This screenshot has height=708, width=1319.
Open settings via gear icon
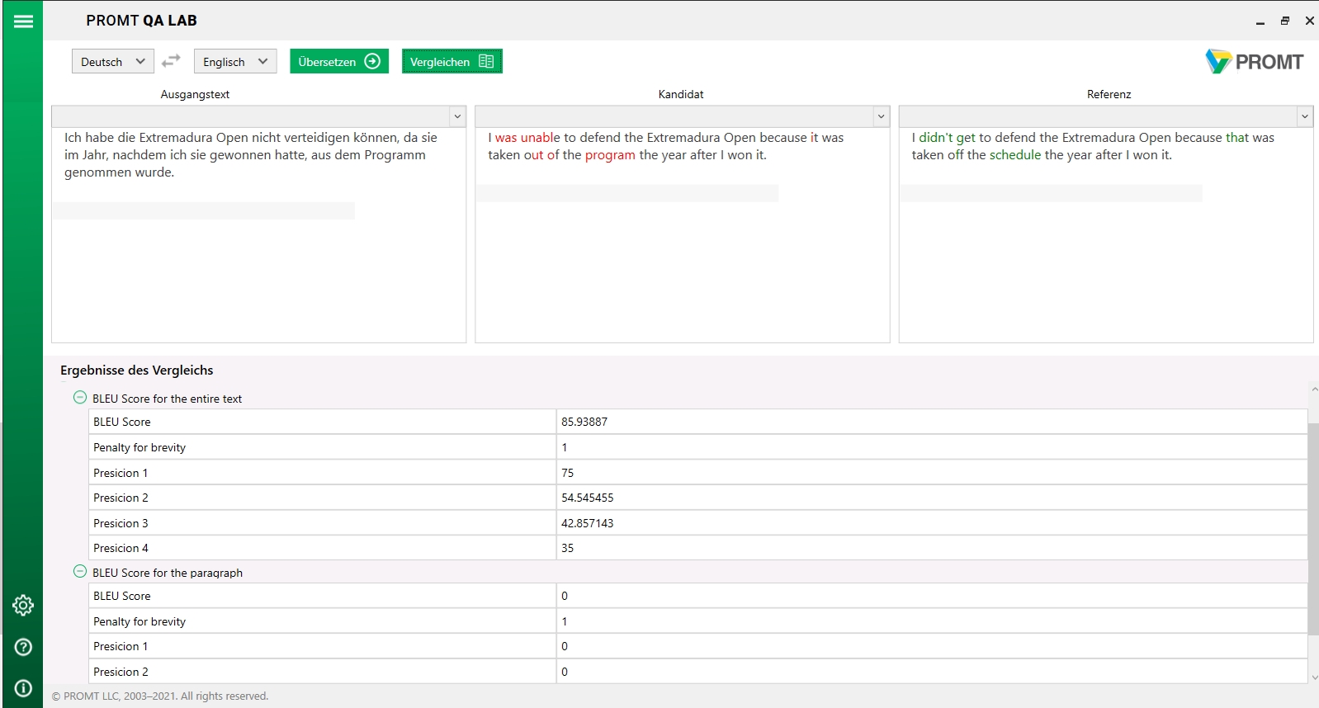point(23,606)
